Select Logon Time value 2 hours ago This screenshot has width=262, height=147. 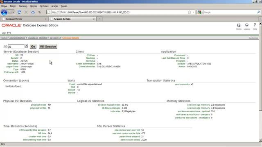pyautogui.click(x=26, y=67)
